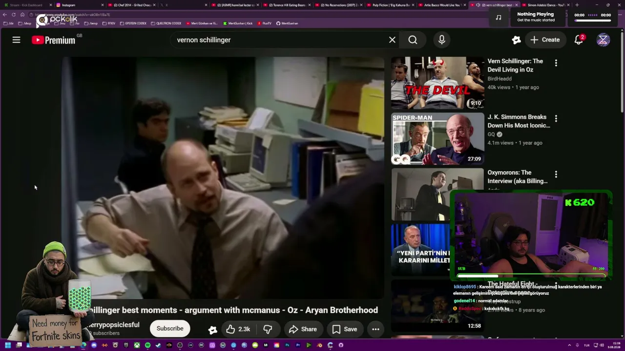Close the Stream - Kick Dashboard tab

[x=50, y=5]
